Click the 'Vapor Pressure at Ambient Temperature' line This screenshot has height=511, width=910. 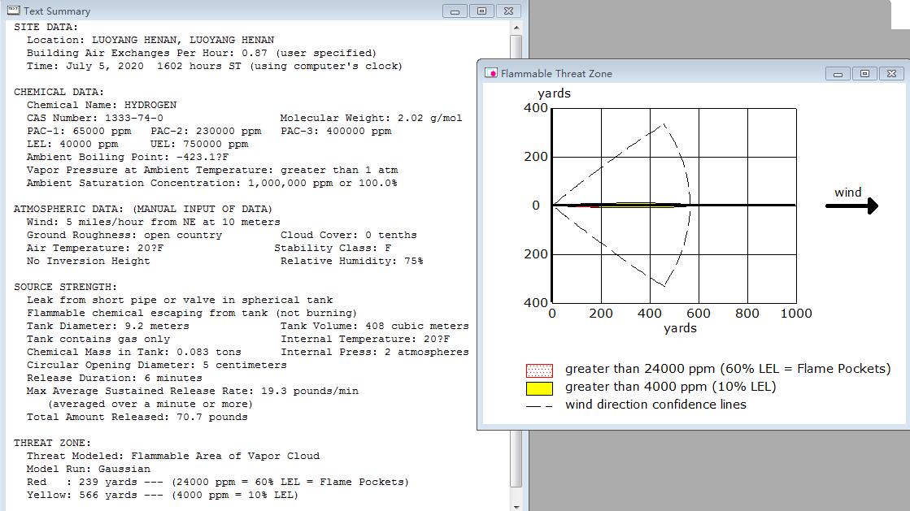(x=212, y=170)
